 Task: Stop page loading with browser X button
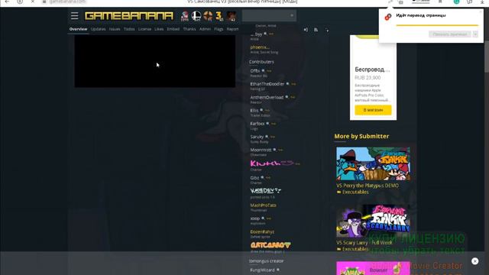pos(33,2)
